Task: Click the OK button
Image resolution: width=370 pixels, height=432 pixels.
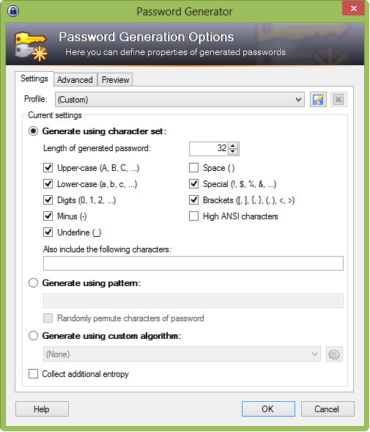Action: click(268, 409)
